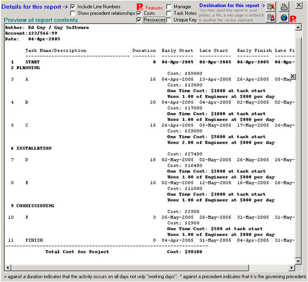
Task: Close the report preview window
Action: pos(299,5)
